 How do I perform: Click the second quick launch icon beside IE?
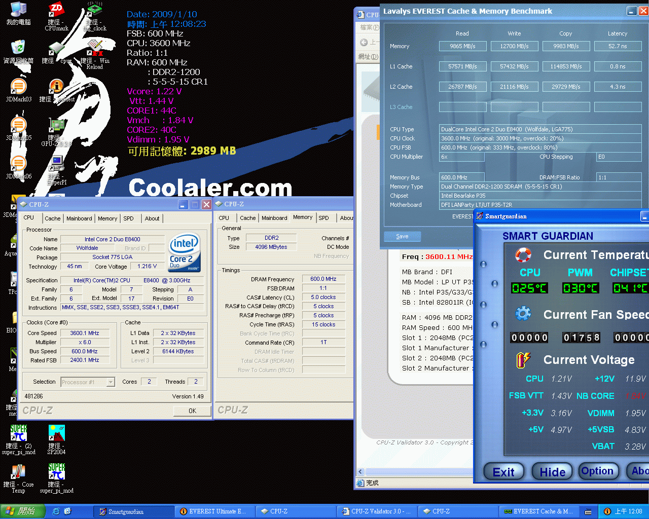(67, 511)
